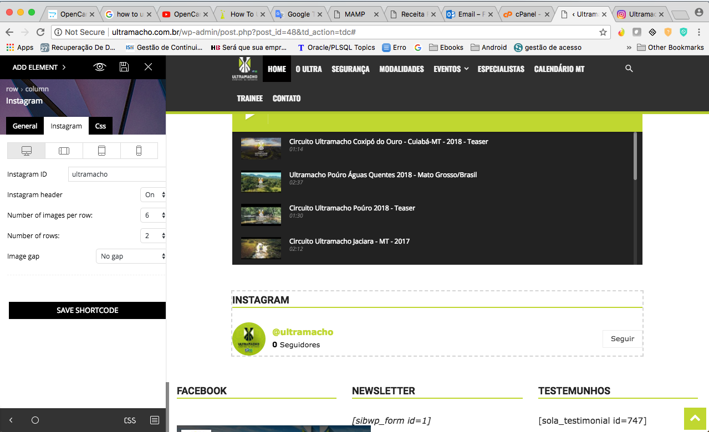Click the video player play icon
Viewport: 709px width, 432px height.
click(250, 116)
